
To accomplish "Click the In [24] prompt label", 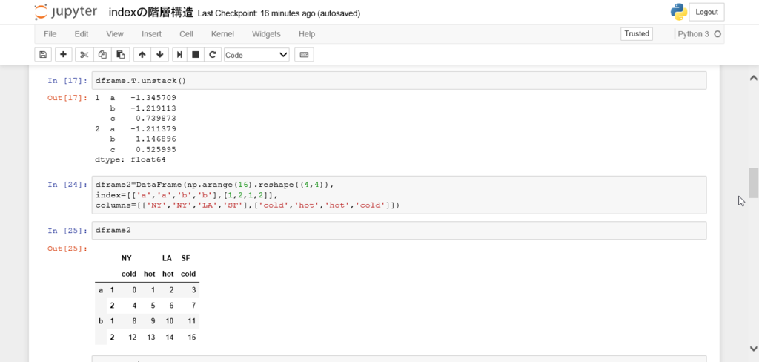I will [67, 185].
